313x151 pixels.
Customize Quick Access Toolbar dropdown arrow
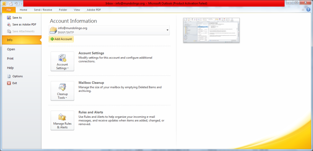tap(21, 3)
